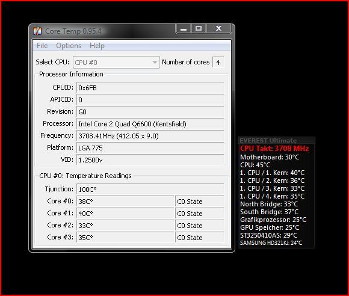Click the Core Temp 0.95.4 title bar text
The image size is (349, 296).
(73, 31)
